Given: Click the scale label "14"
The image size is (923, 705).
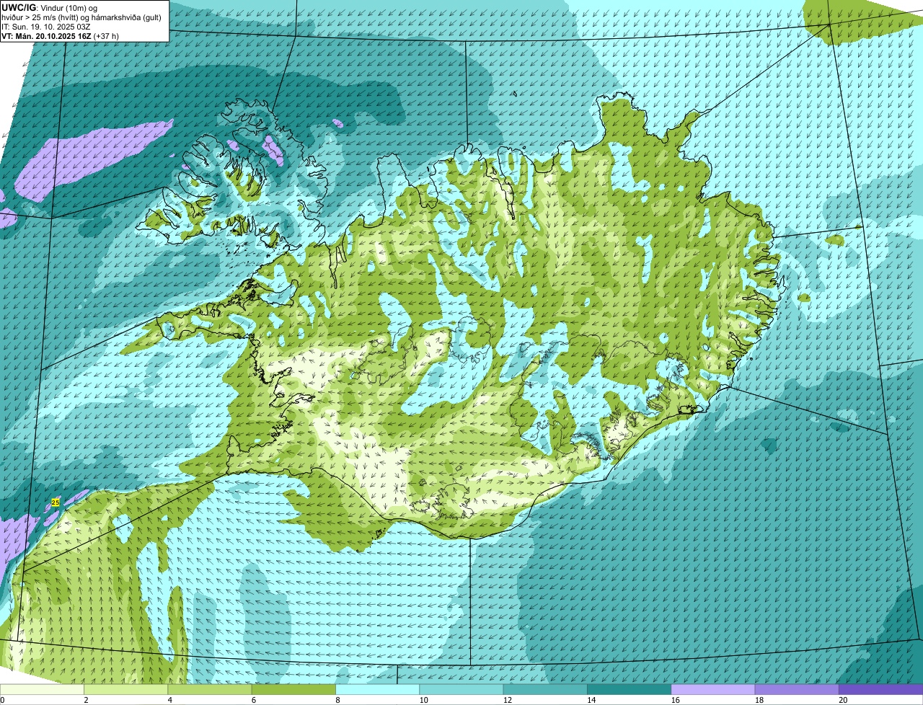Looking at the screenshot, I should coord(591,700).
